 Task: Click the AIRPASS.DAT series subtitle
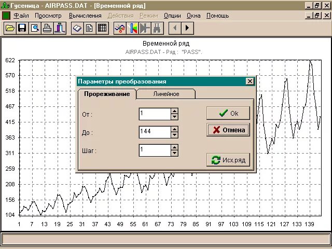(x=164, y=52)
